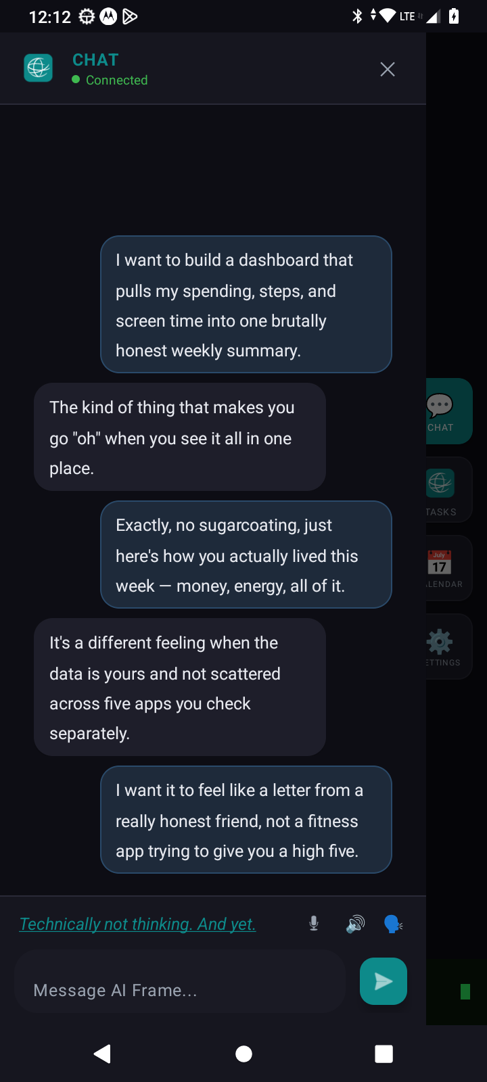Toggle voice narration with the speaking-head button
This screenshot has width=487, height=1082.
point(393,922)
